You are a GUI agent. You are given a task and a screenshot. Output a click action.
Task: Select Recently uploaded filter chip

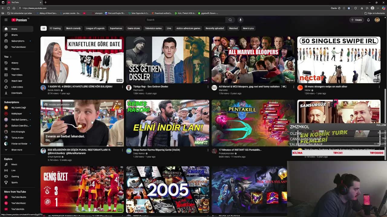[x=215, y=28]
